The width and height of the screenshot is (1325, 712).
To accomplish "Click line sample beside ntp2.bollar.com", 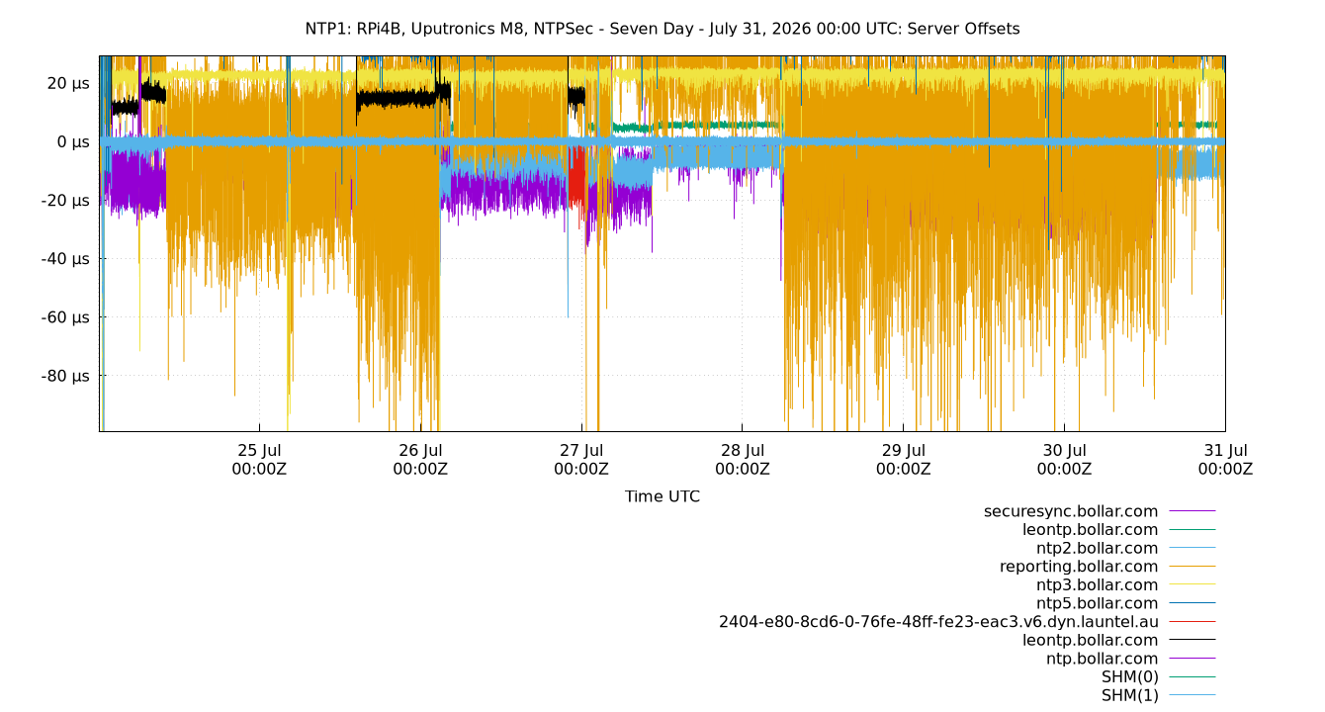I will 1192,548.
